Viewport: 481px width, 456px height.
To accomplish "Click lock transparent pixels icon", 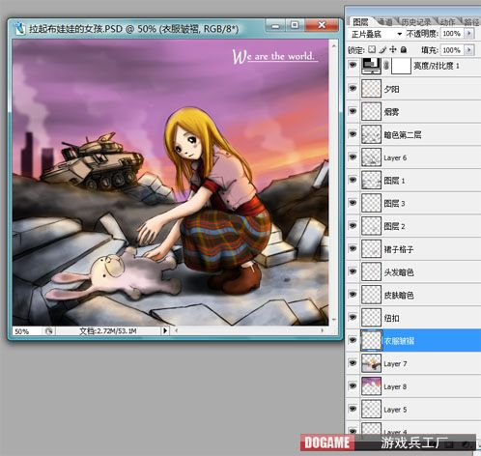I will (x=372, y=49).
